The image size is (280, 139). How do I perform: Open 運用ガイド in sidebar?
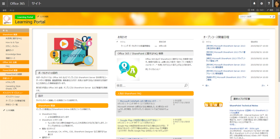[10, 50]
